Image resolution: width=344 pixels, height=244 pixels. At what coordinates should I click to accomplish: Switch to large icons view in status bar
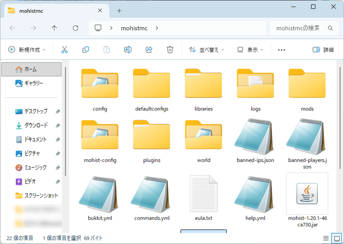pyautogui.click(x=337, y=238)
